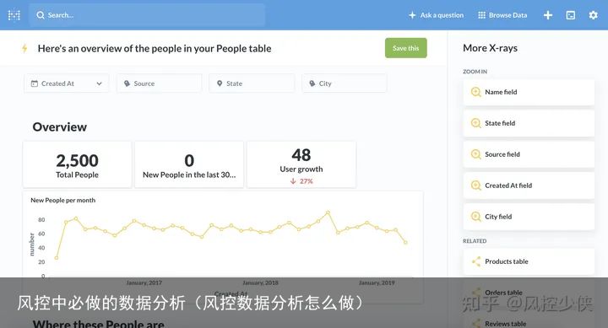The height and width of the screenshot is (328, 608).
Task: Open the State field X-ray
Action: [x=529, y=123]
